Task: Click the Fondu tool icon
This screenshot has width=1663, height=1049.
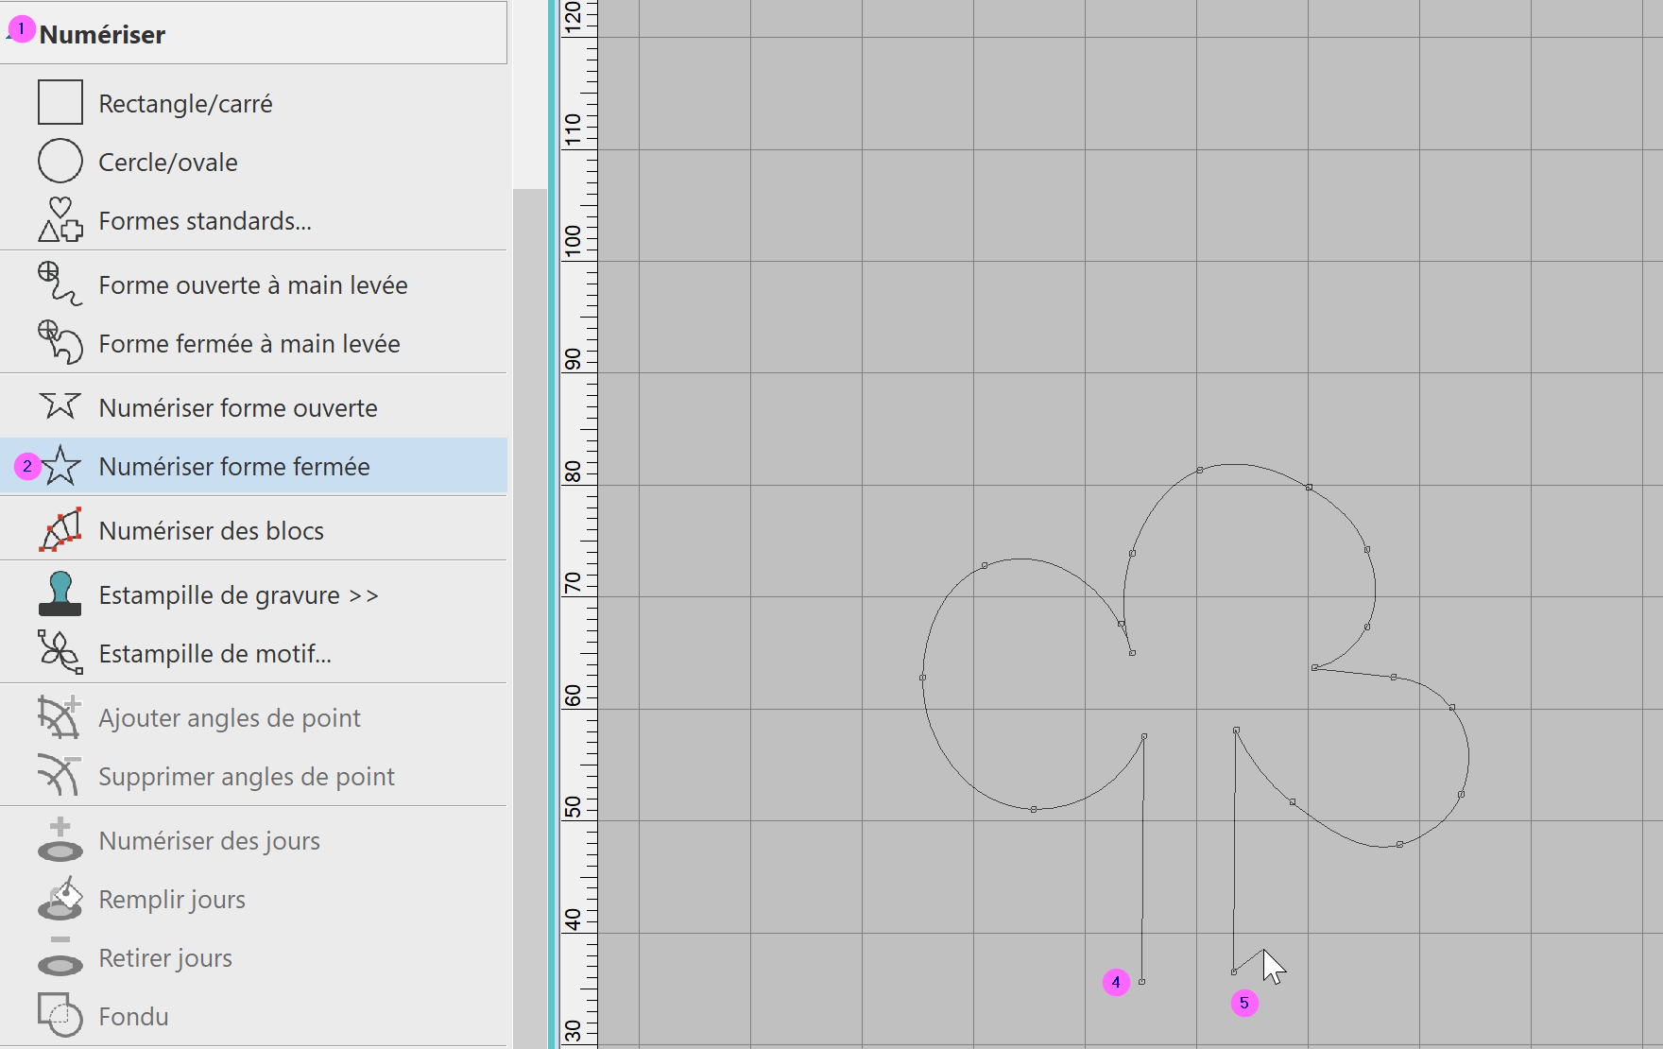Action: click(60, 1016)
